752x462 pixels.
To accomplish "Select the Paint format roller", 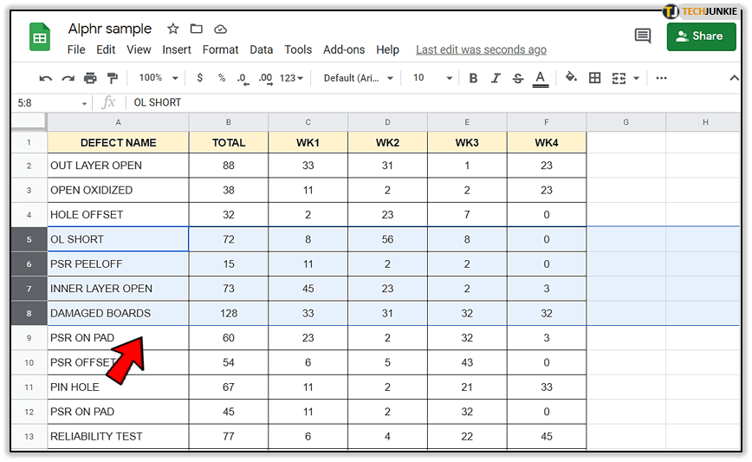I will (113, 78).
